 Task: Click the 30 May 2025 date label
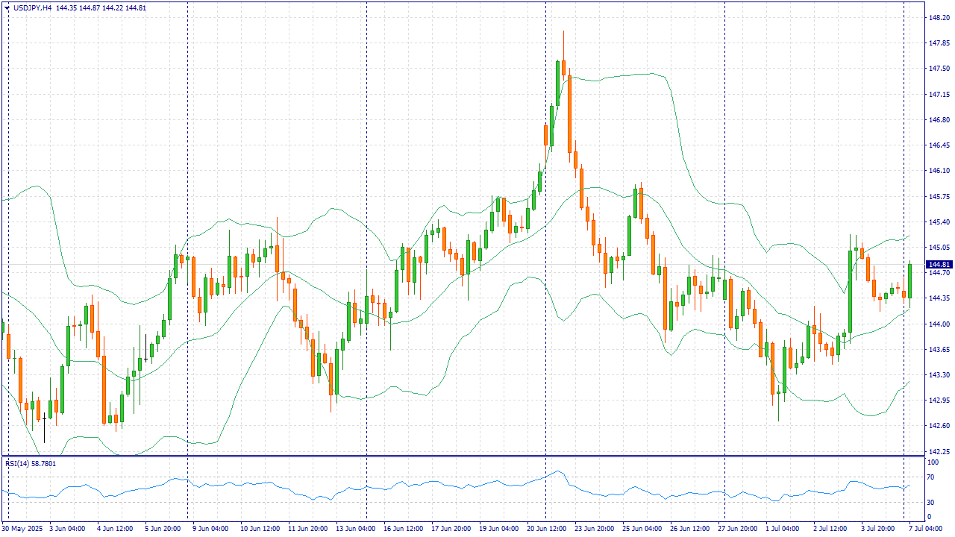tap(22, 529)
